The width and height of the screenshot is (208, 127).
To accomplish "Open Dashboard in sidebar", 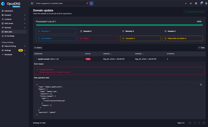I will [14, 11].
